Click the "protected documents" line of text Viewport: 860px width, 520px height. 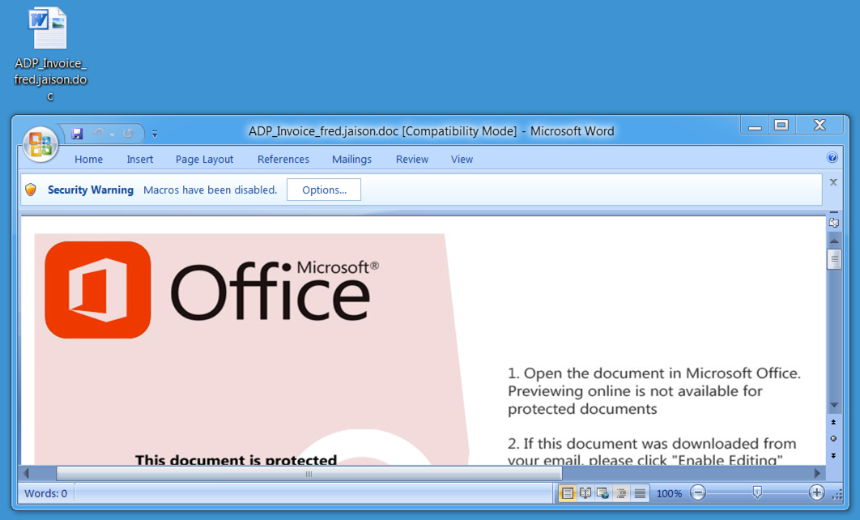pyautogui.click(x=582, y=409)
